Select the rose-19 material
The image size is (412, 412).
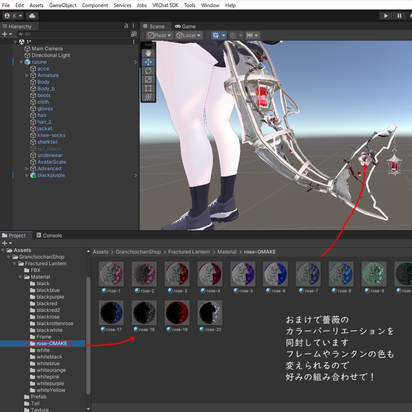(x=177, y=316)
